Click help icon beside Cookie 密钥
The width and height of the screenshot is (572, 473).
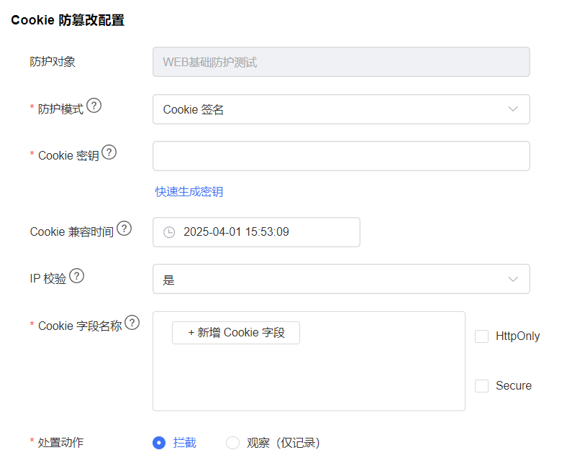pyautogui.click(x=109, y=152)
